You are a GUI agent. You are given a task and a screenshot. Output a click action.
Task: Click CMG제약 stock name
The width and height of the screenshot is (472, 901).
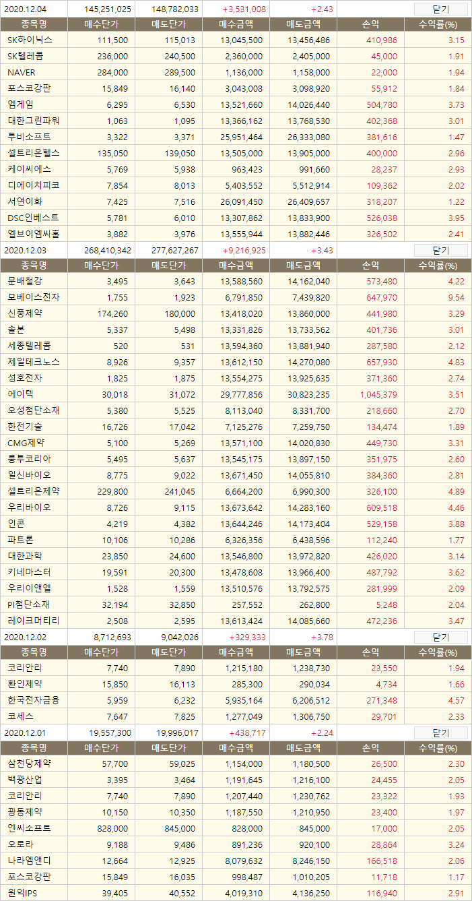(x=27, y=443)
